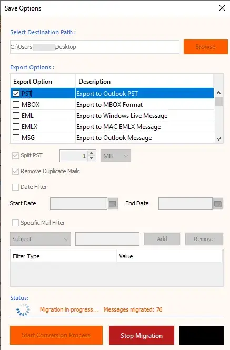
Task: Click the export options scrollbar thumb
Action: point(219,102)
